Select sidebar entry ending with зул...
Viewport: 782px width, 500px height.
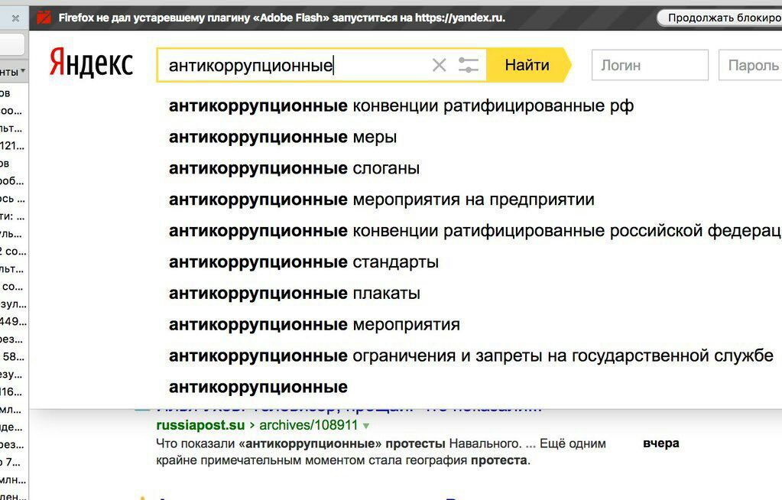point(12,304)
